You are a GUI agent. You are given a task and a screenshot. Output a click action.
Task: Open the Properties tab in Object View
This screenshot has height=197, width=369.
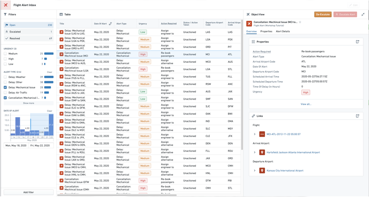[266, 31]
